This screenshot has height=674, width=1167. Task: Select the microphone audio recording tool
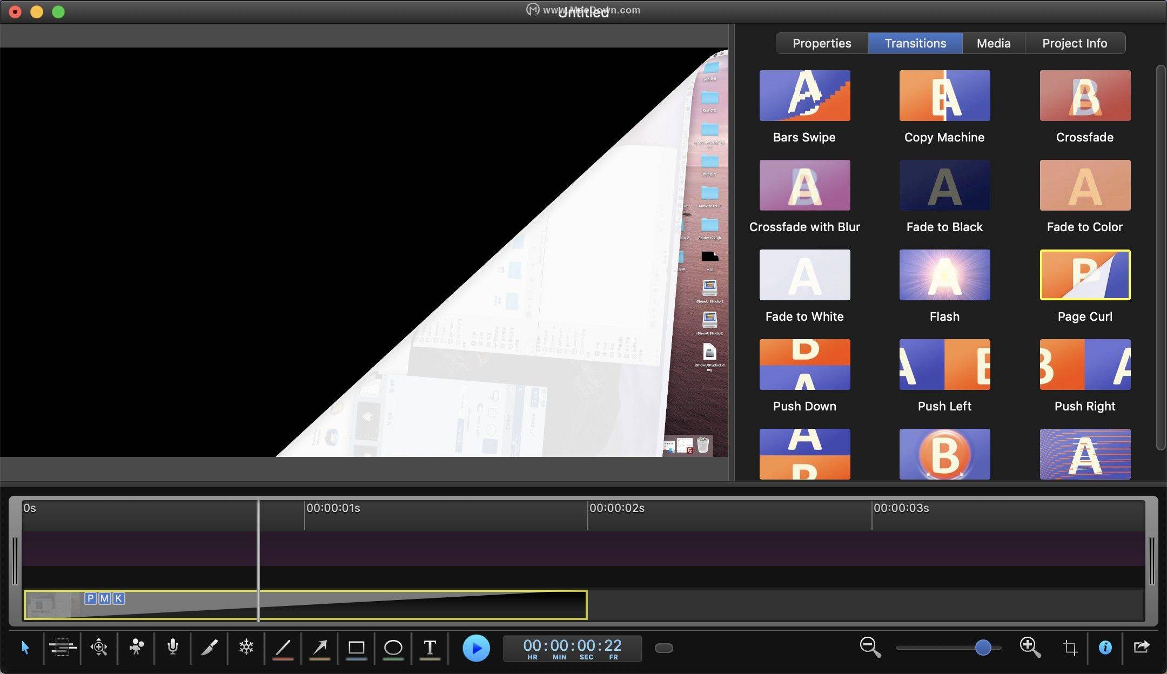point(173,646)
